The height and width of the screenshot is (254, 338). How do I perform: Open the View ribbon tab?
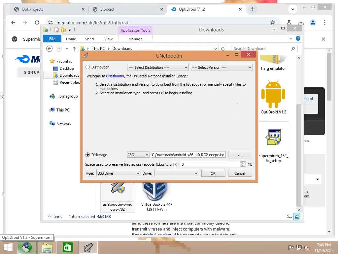pos(108,39)
